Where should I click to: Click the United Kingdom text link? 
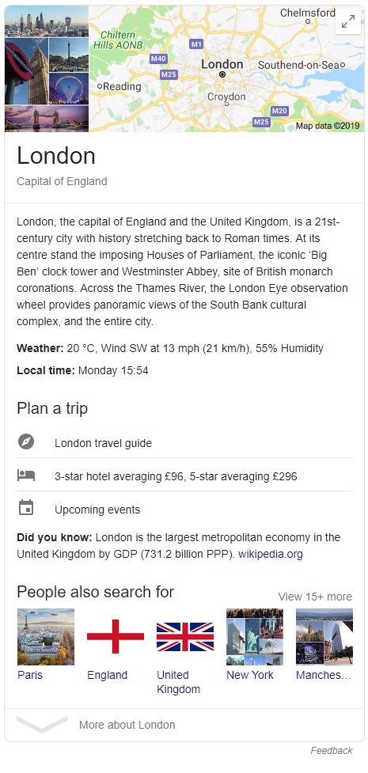coord(178,682)
